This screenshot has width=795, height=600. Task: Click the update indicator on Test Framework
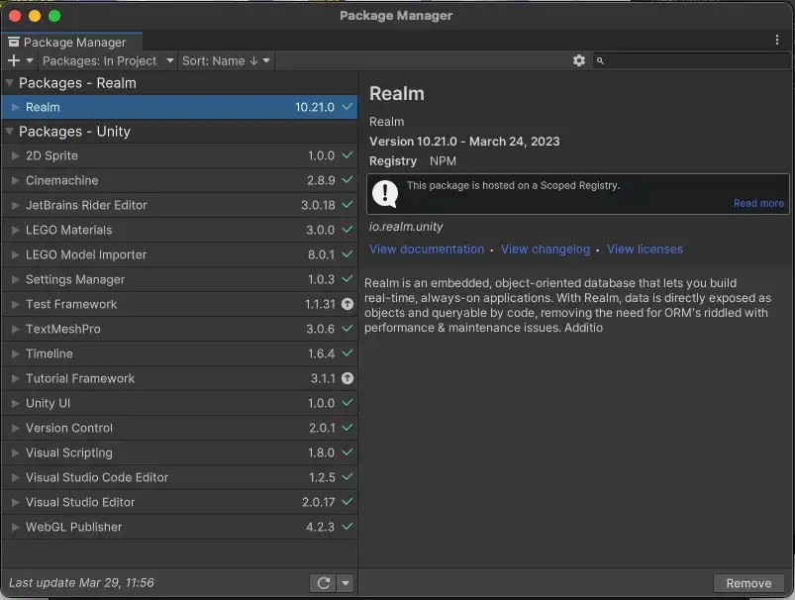coord(346,304)
